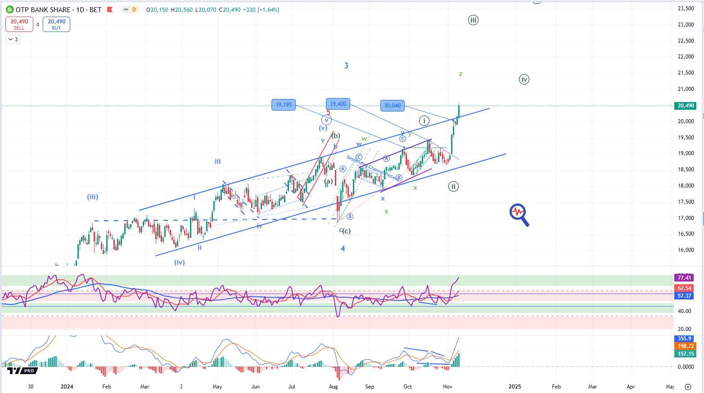Click the red wave 5 label
The width and height of the screenshot is (704, 393).
pyautogui.click(x=329, y=113)
